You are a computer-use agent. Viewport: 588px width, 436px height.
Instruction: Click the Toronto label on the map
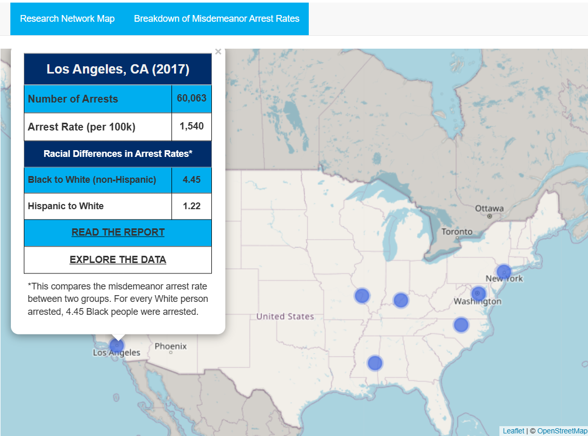pos(456,231)
